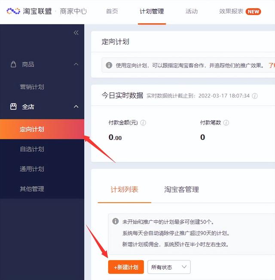Click the info icon before 使用定向计划 notice
The image size is (275, 280).
pyautogui.click(x=109, y=65)
